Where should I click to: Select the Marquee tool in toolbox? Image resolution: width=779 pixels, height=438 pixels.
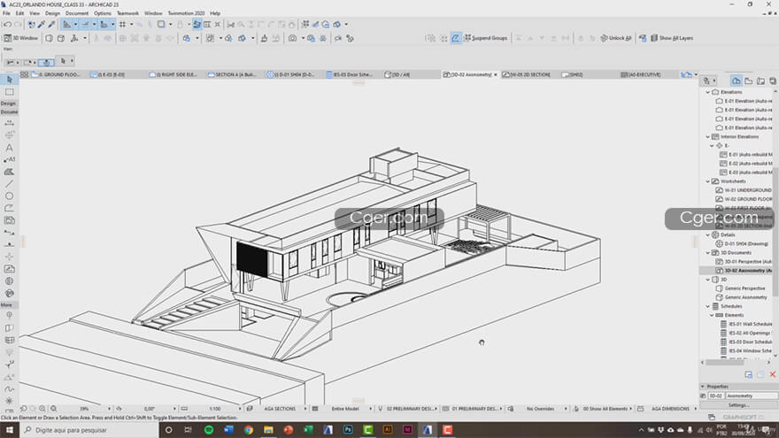click(x=10, y=92)
